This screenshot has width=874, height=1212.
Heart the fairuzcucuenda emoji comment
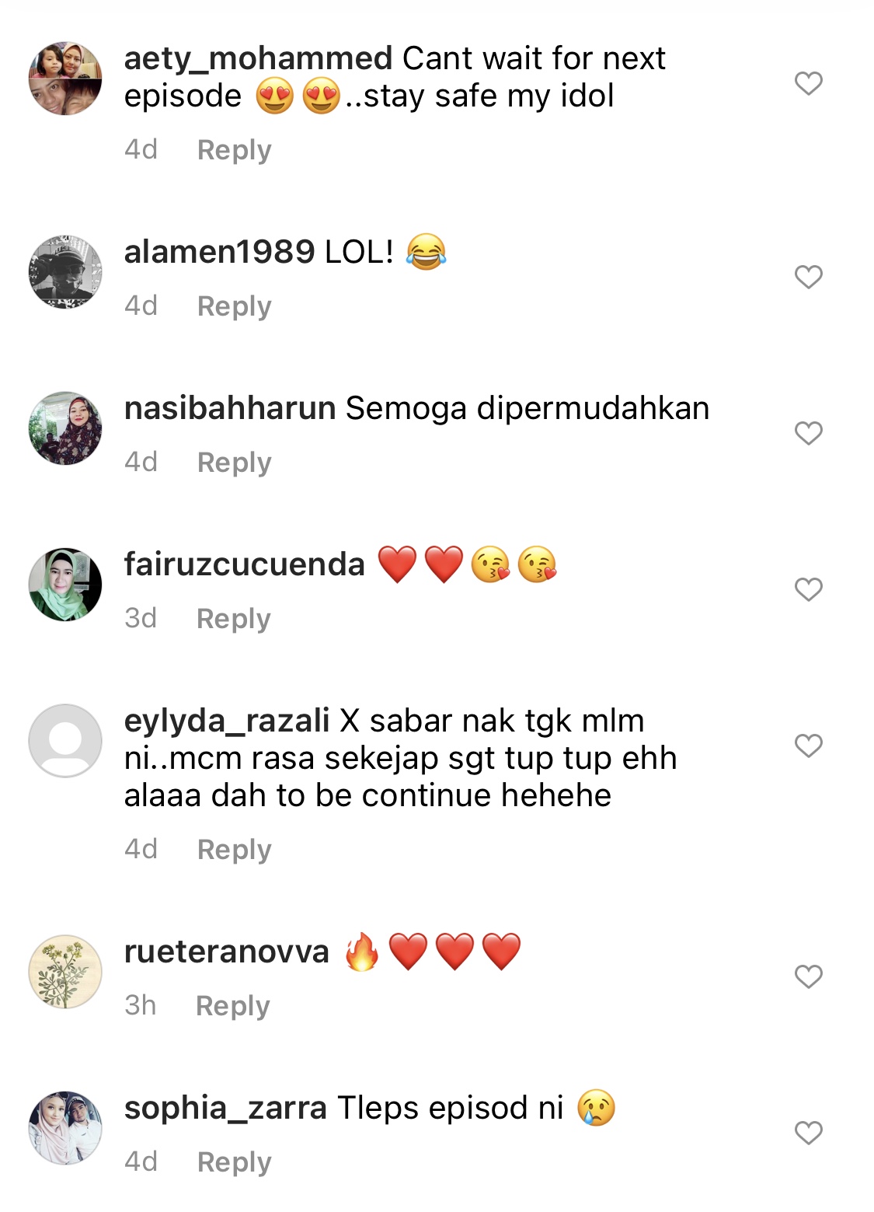pos(808,589)
